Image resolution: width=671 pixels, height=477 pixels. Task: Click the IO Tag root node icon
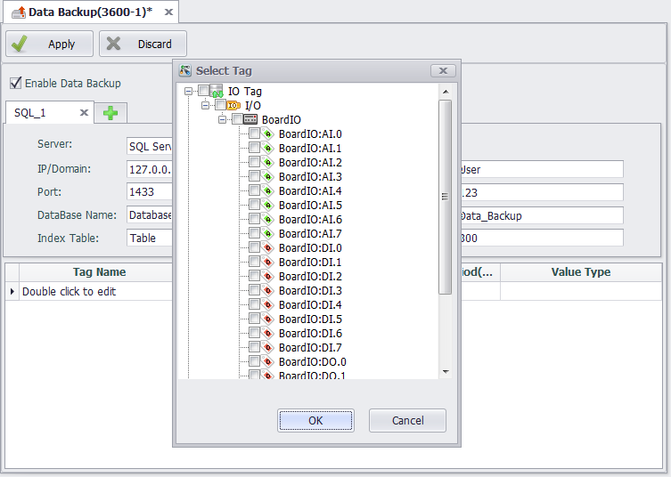[217, 91]
